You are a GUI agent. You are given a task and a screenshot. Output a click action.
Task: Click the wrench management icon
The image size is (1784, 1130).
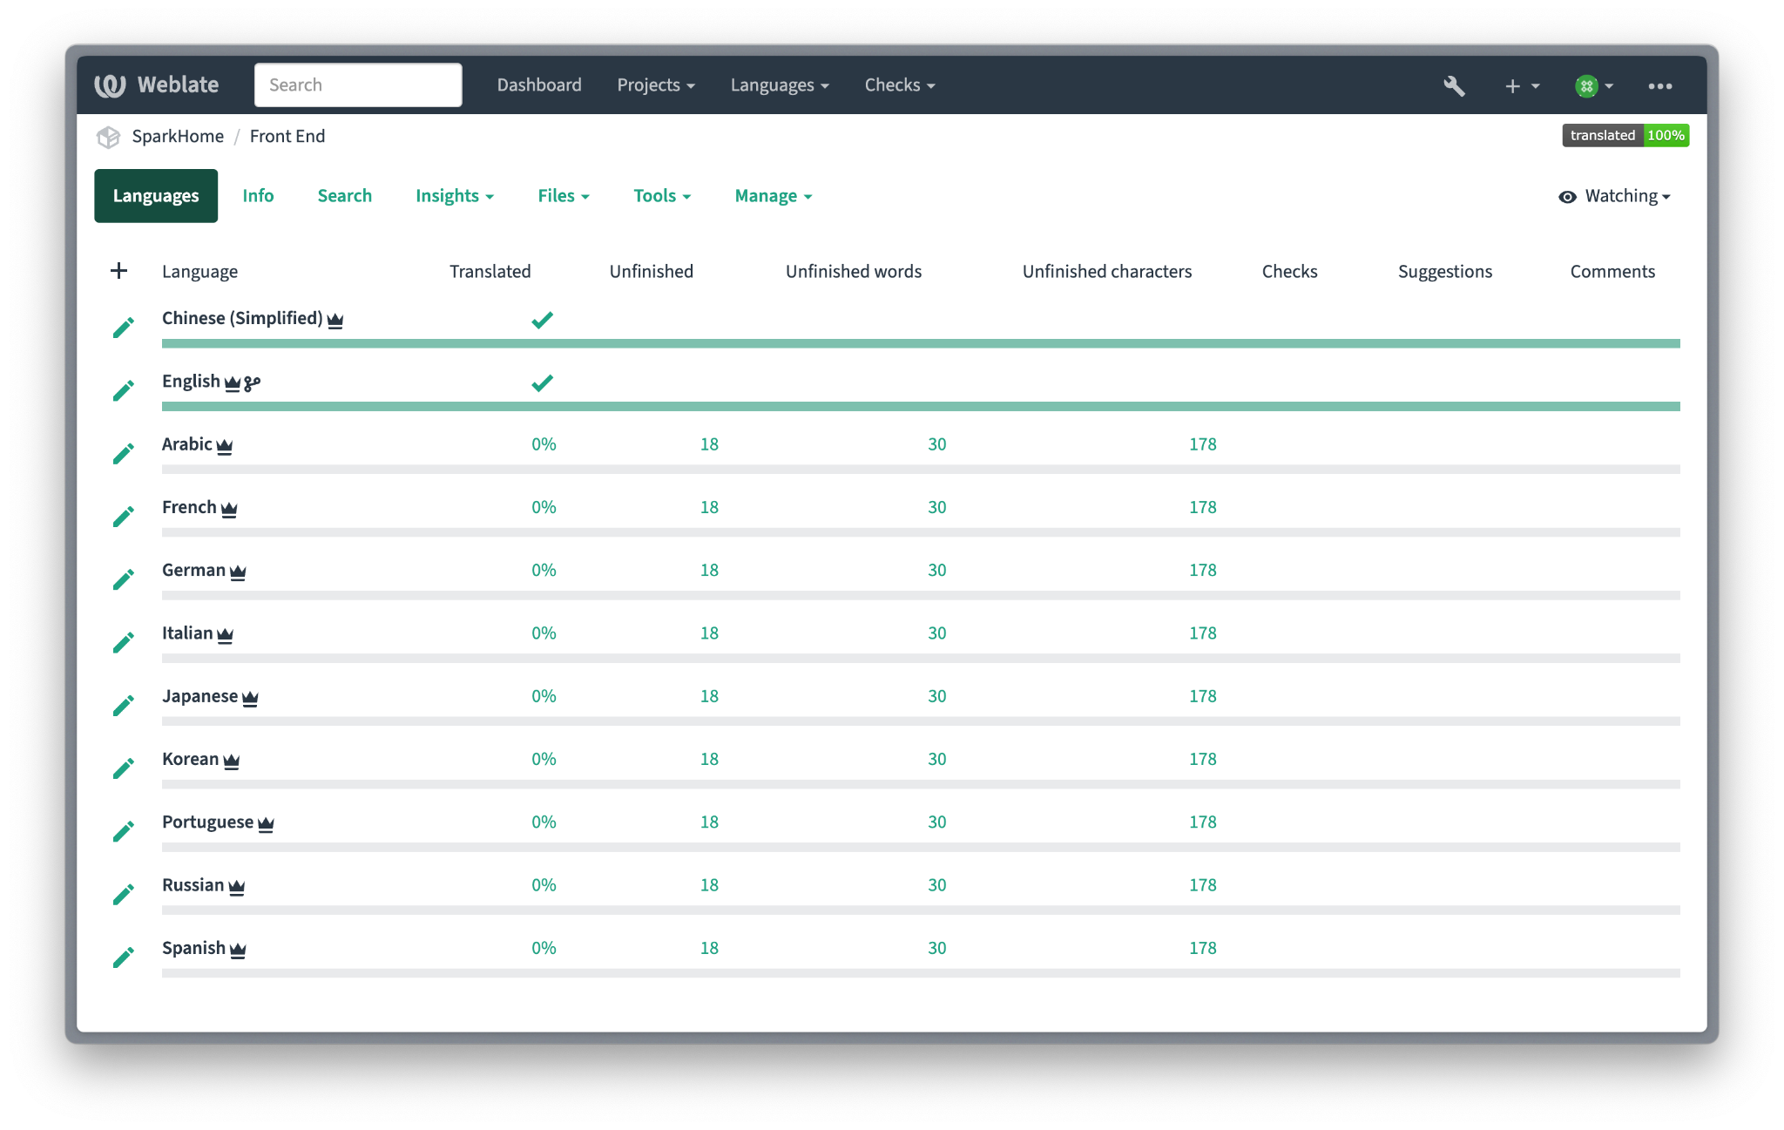tap(1454, 85)
